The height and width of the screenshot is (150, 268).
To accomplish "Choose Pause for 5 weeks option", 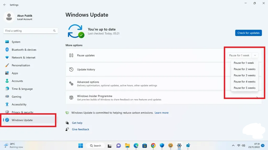I will 244,88.
